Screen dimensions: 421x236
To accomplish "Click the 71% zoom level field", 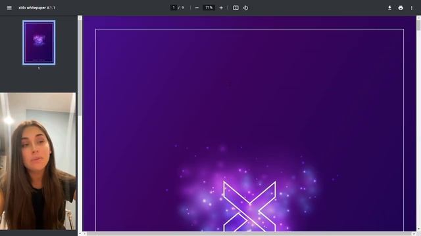I will pyautogui.click(x=209, y=8).
